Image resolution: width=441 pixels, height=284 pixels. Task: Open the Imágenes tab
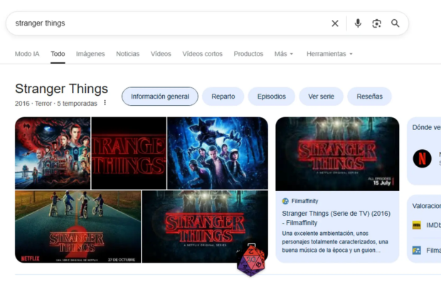(x=90, y=54)
